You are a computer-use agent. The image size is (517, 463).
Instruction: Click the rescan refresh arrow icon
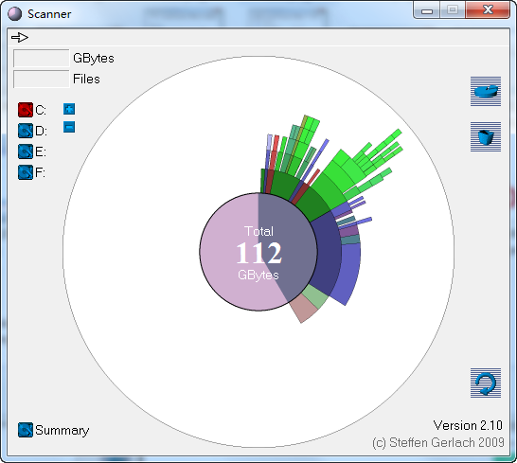pos(486,383)
